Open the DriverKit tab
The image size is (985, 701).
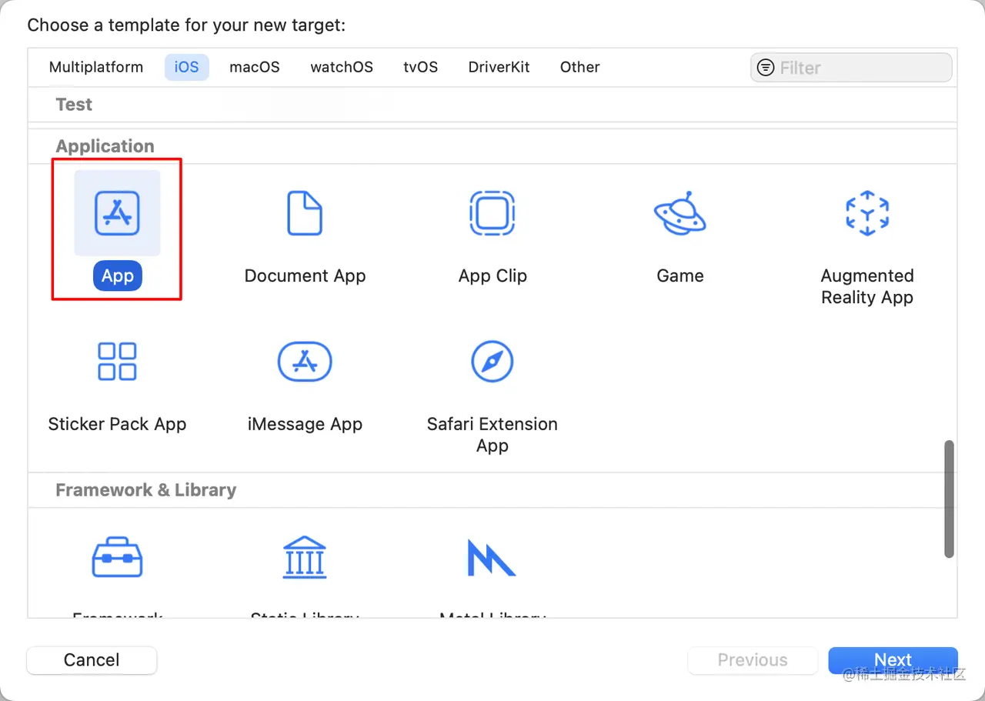point(499,67)
